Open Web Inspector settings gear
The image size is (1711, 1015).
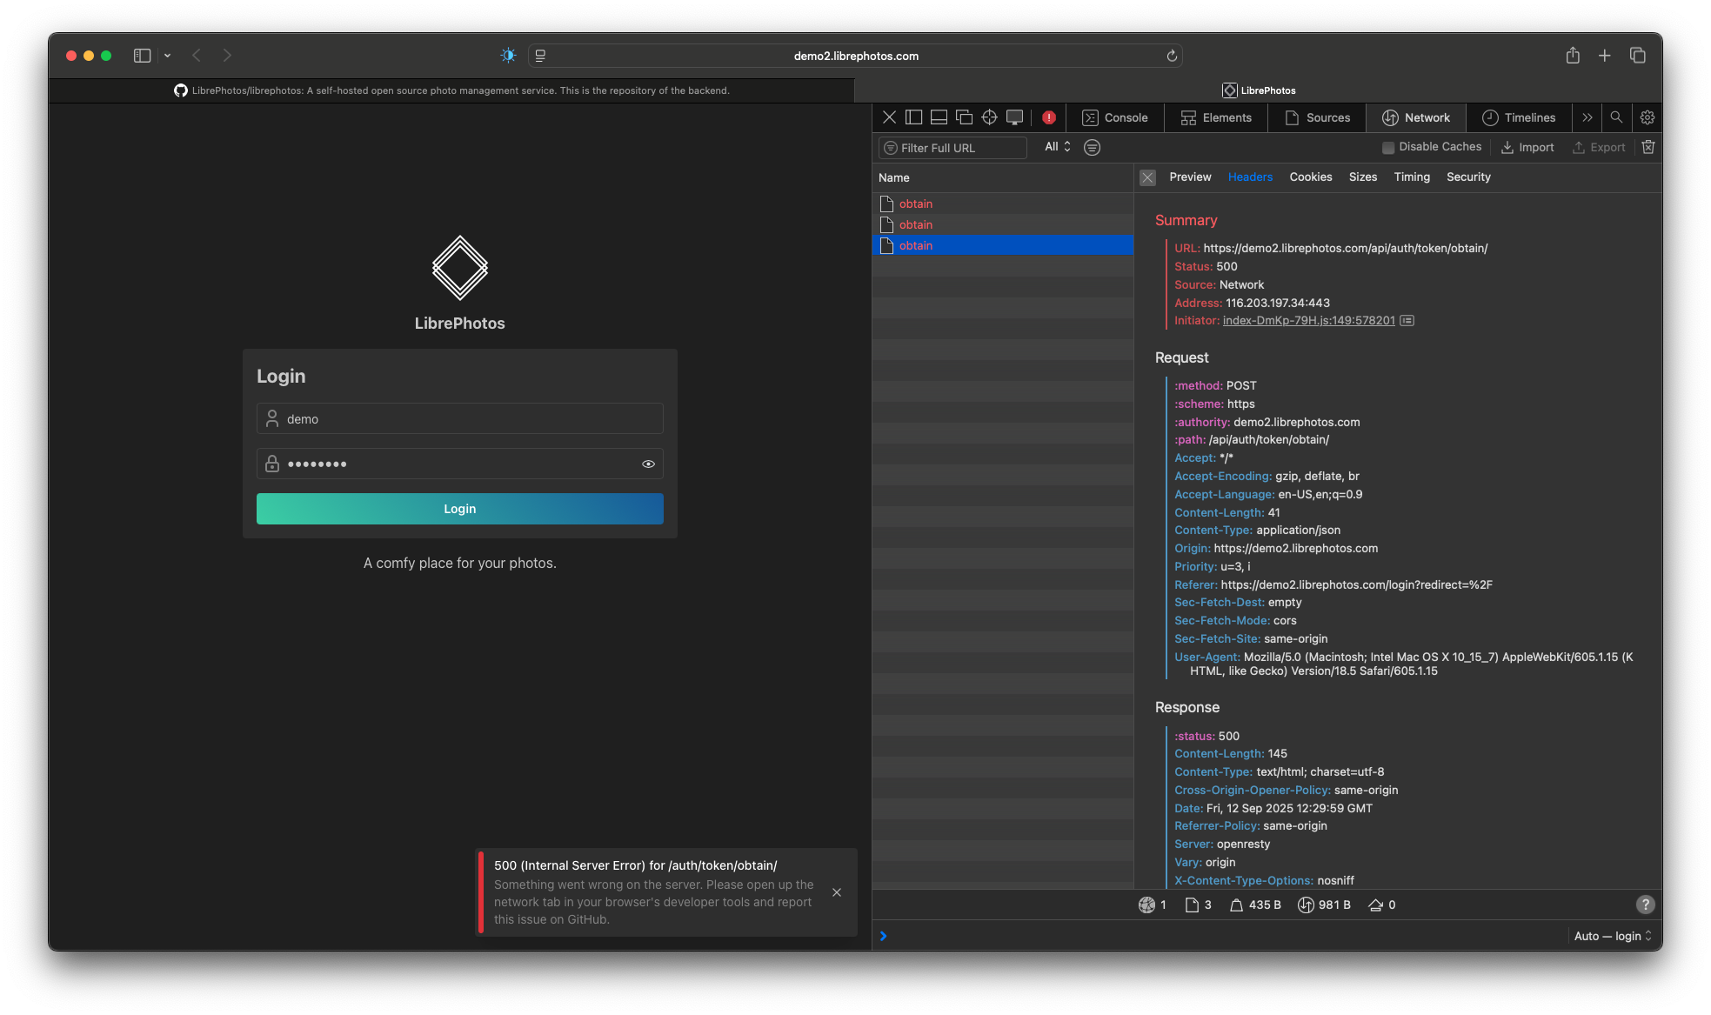tap(1647, 117)
